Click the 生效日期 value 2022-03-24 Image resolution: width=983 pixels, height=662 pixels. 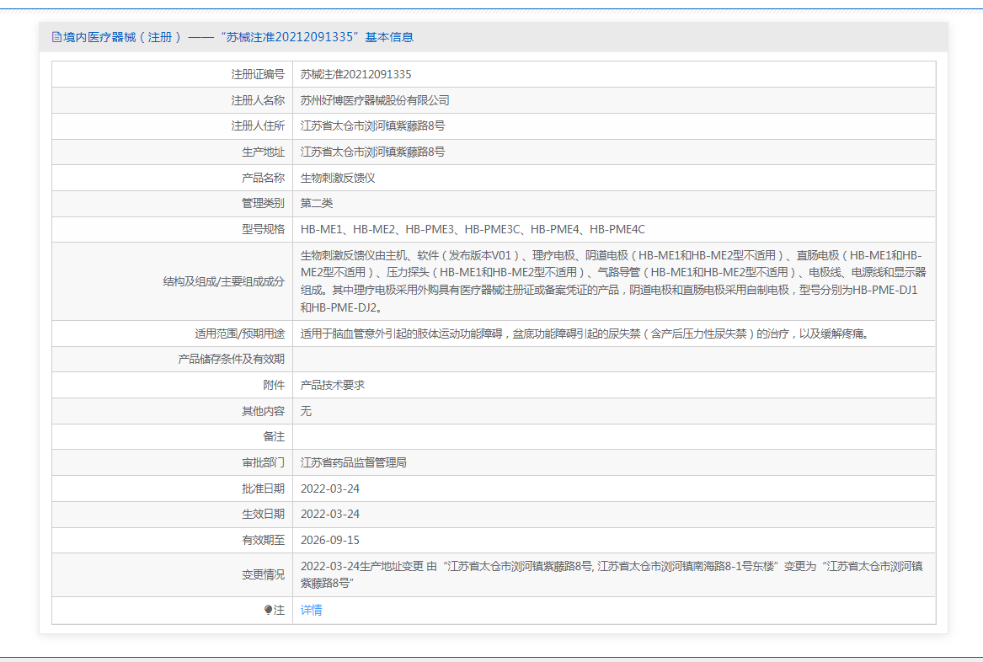[329, 514]
